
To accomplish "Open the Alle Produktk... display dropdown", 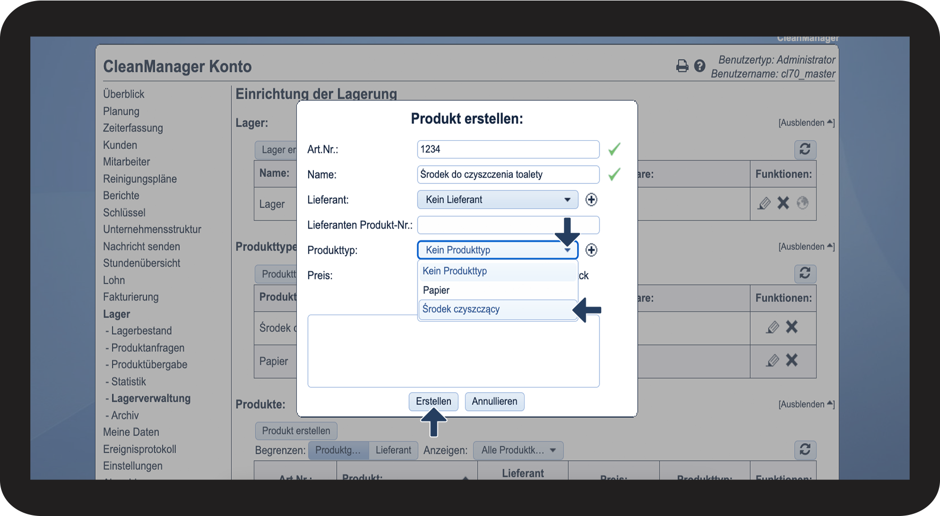I will [518, 450].
